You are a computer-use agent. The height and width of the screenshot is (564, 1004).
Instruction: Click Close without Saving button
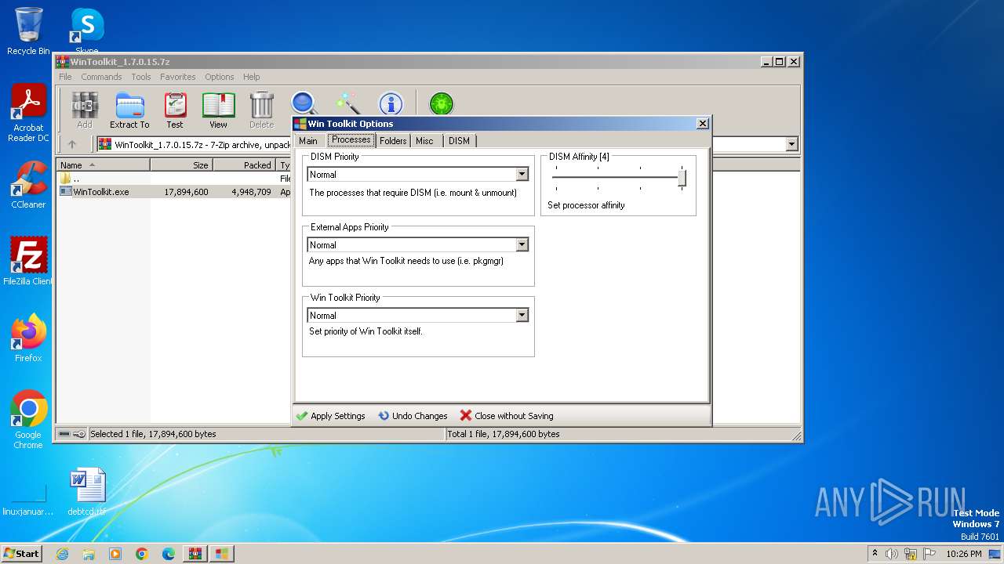(x=507, y=416)
